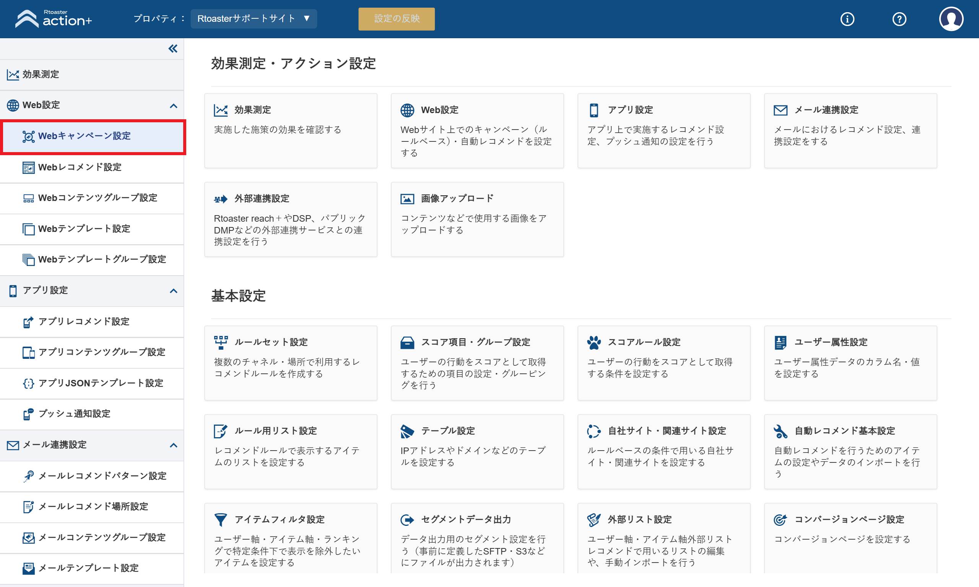979x587 pixels.
Task: Open the 効果測定 card in main area
Action: pos(291,131)
